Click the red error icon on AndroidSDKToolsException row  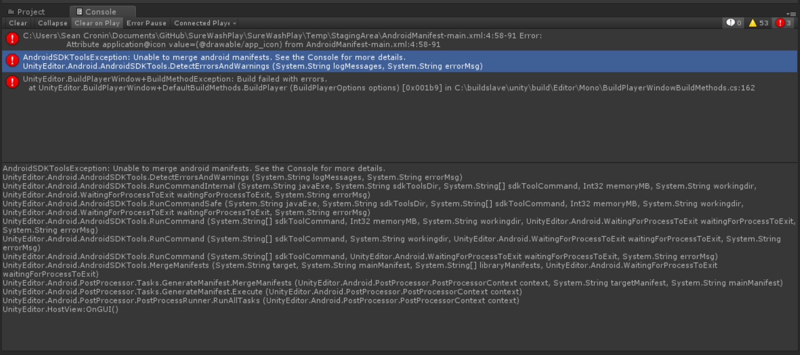[12, 60]
